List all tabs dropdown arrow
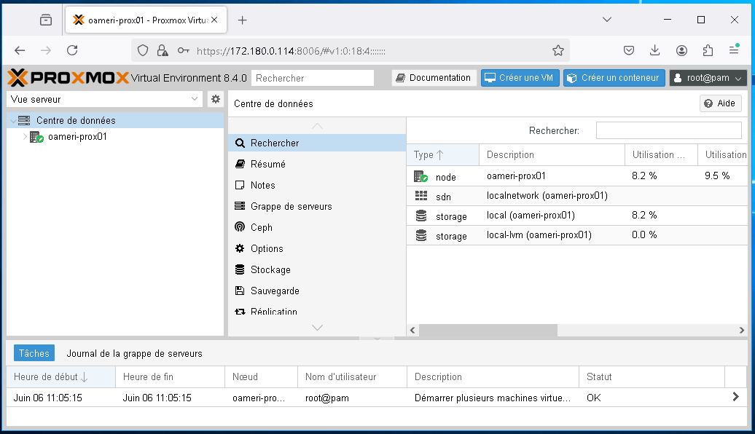755x434 pixels. [x=607, y=20]
